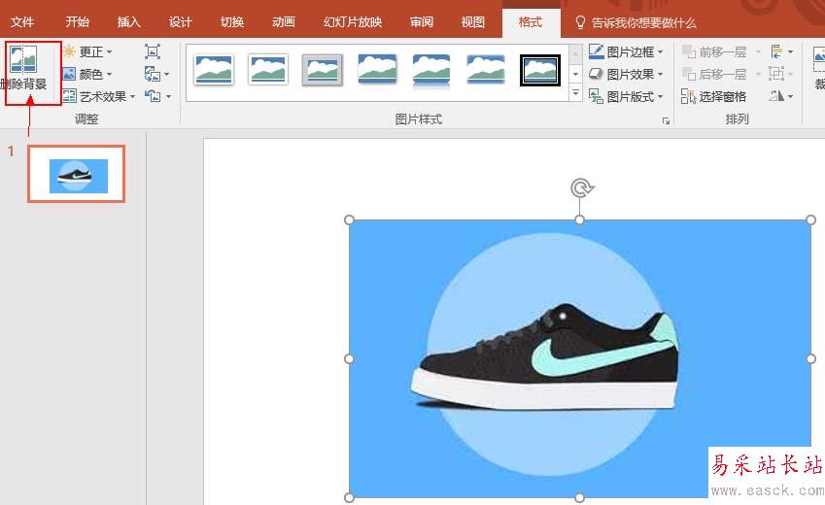The image size is (825, 505).
Task: Switch to the View (视图) tab
Action: pyautogui.click(x=472, y=22)
